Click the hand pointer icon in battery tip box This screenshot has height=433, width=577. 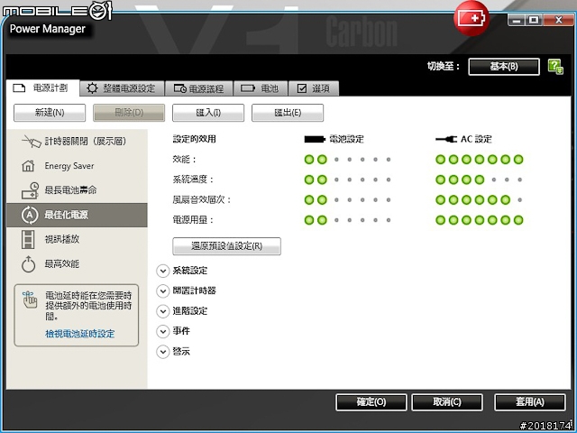30,299
